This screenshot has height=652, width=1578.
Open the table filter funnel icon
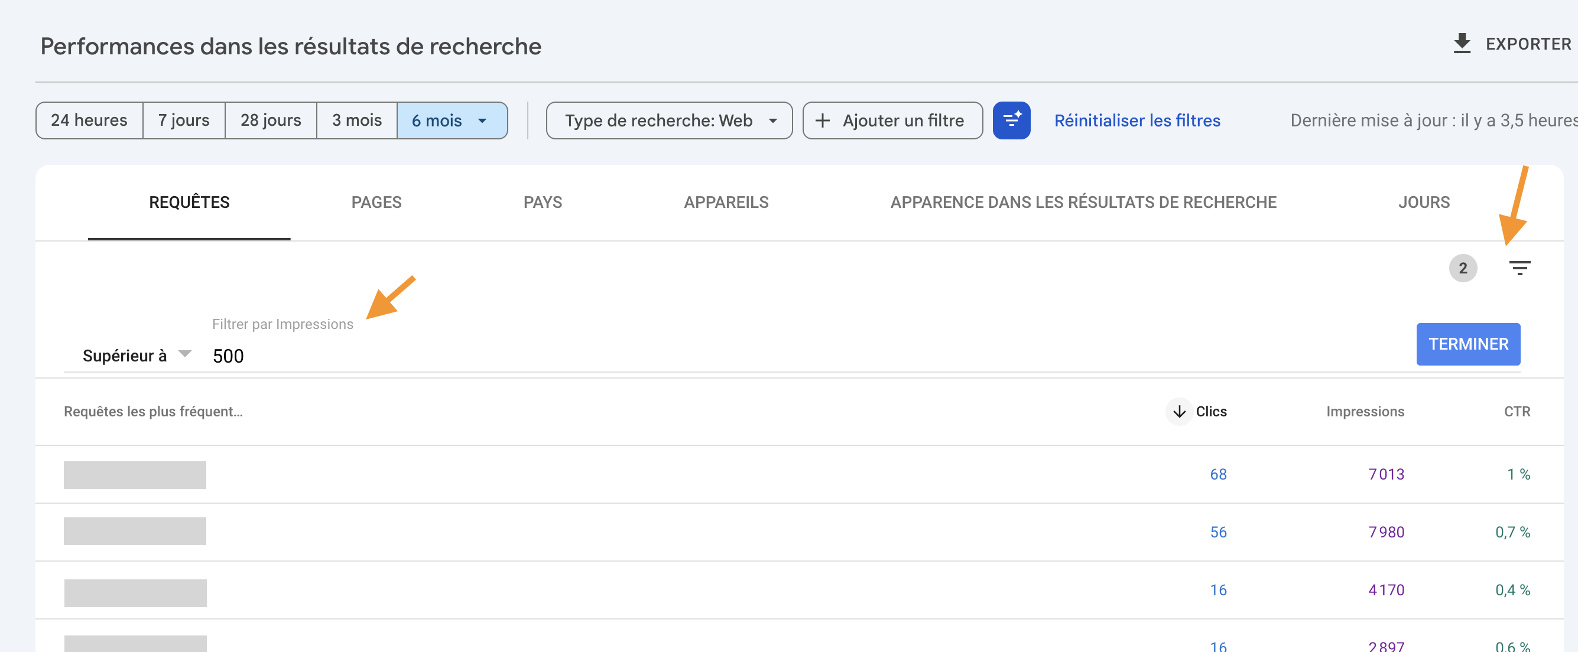[1520, 268]
